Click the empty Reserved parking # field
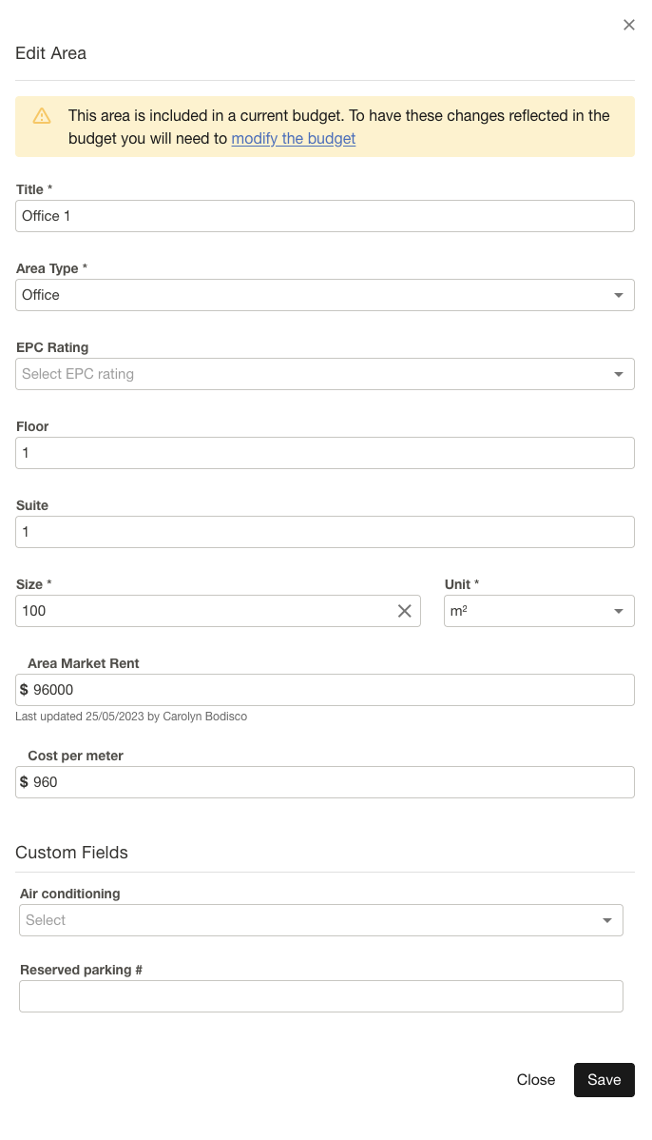The width and height of the screenshot is (652, 1140). (320, 995)
